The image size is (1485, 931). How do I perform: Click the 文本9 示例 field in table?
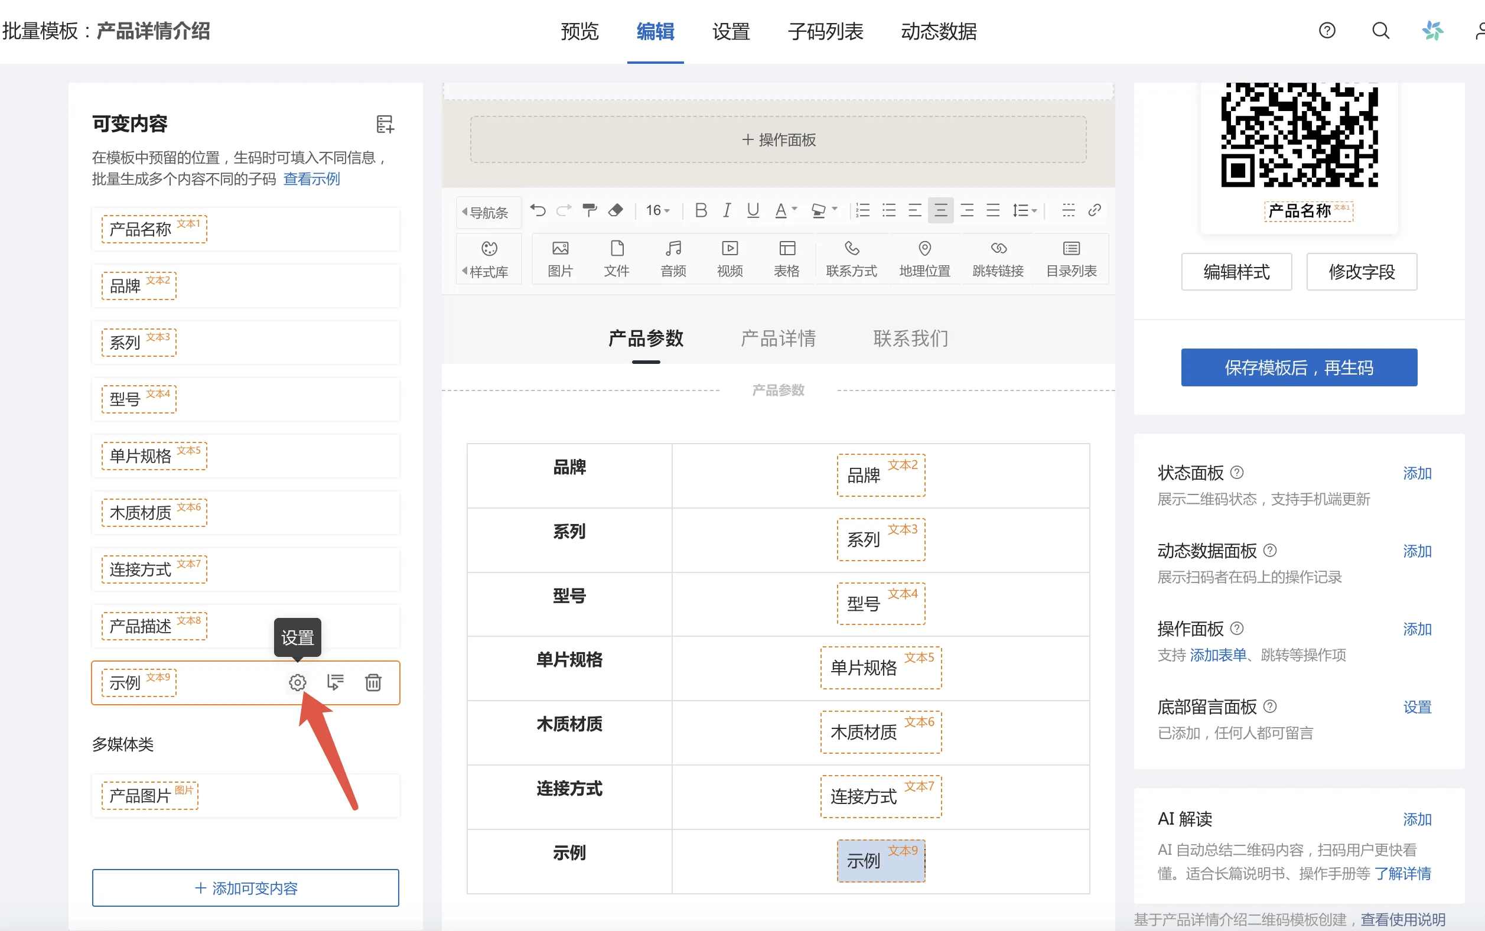click(x=880, y=860)
